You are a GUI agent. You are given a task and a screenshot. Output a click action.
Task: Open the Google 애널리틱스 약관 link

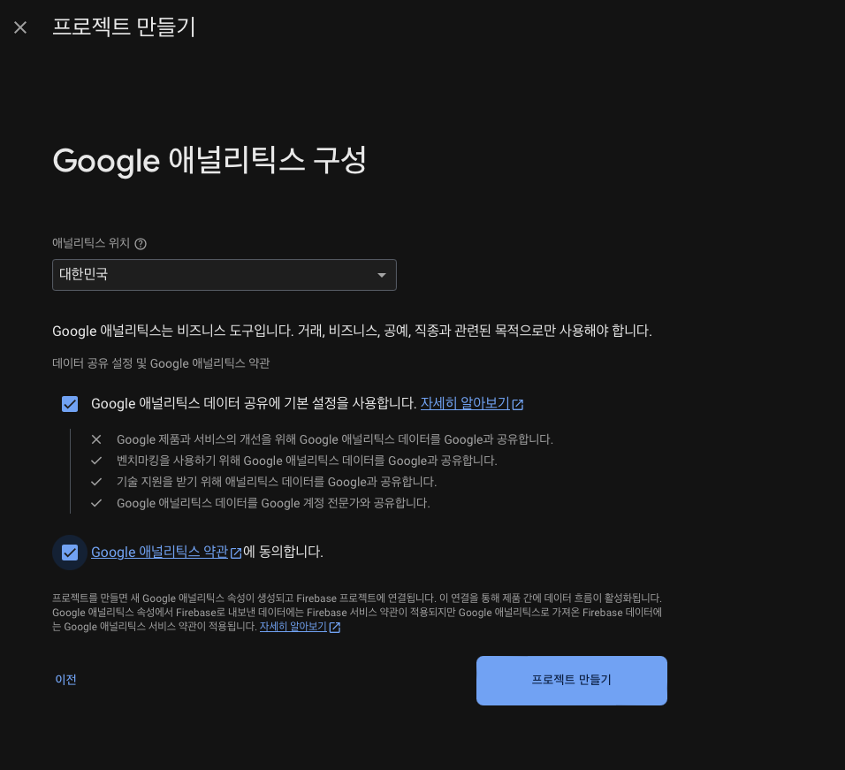[x=159, y=552]
